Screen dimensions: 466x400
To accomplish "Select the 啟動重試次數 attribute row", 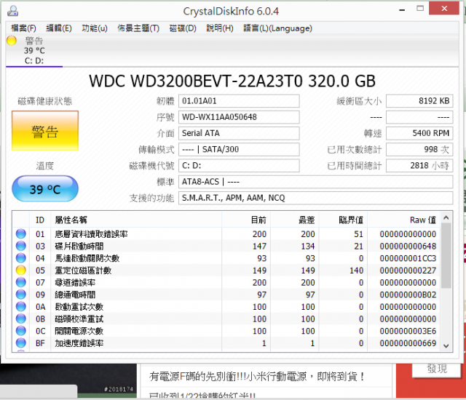I will click(x=226, y=306).
